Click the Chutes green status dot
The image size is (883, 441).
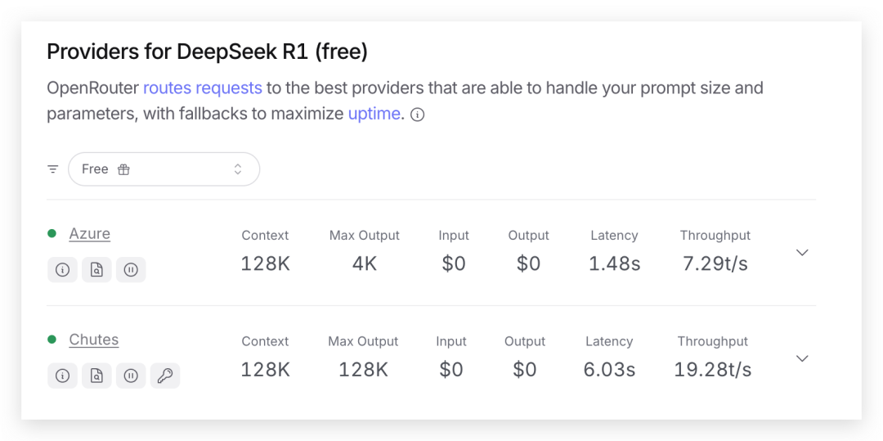[x=52, y=340]
